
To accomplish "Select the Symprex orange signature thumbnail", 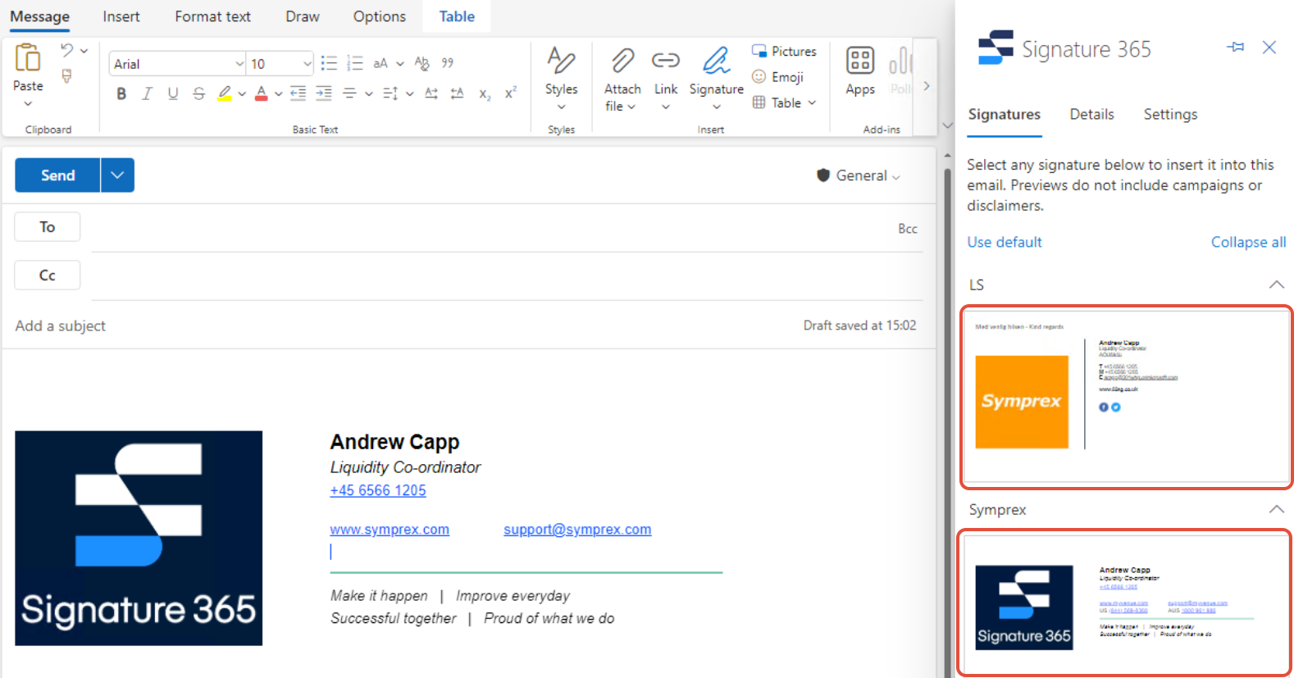I will [1126, 398].
